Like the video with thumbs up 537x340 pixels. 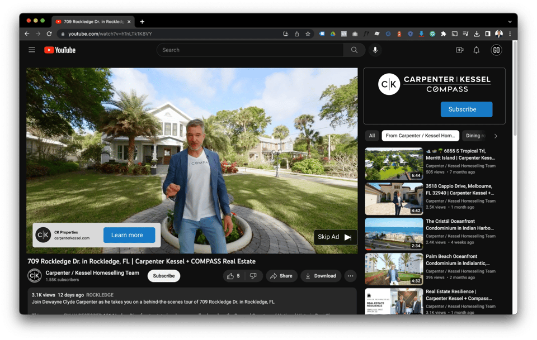point(234,276)
